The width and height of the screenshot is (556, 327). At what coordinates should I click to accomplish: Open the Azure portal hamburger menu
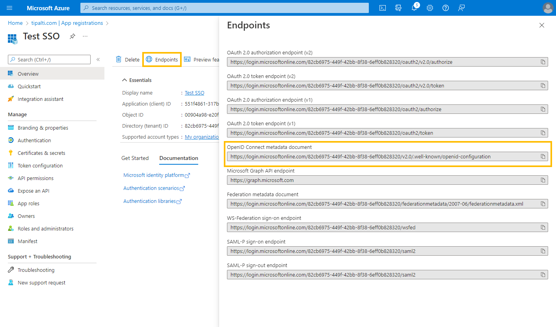(x=10, y=8)
